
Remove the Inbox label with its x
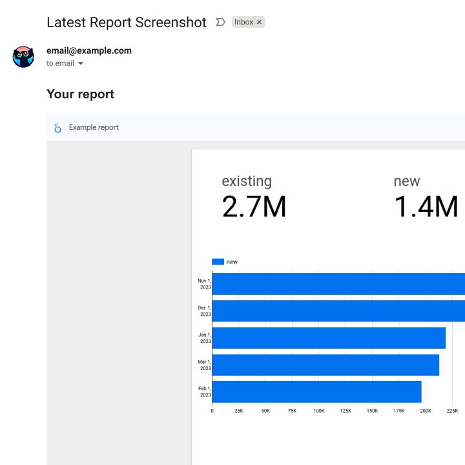pyautogui.click(x=260, y=22)
